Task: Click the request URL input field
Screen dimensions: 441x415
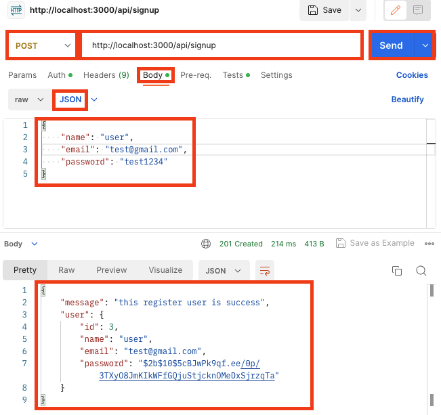Action: coord(222,45)
